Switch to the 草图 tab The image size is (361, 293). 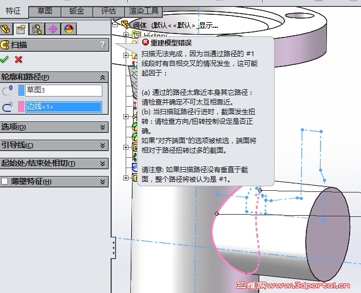click(x=45, y=11)
